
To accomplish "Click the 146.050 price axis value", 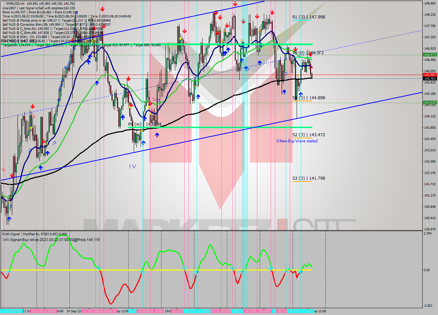I will 430,71.
